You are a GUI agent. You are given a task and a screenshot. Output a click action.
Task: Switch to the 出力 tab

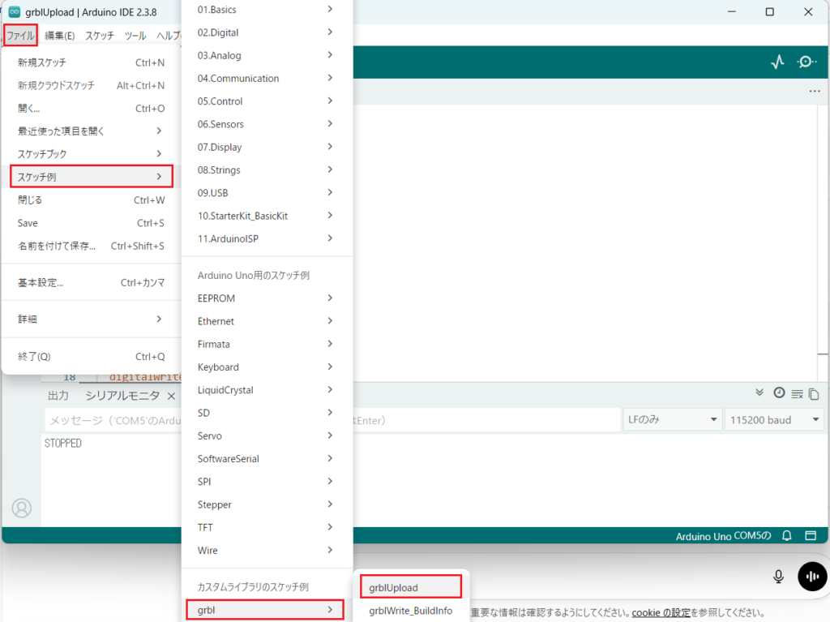tap(58, 396)
